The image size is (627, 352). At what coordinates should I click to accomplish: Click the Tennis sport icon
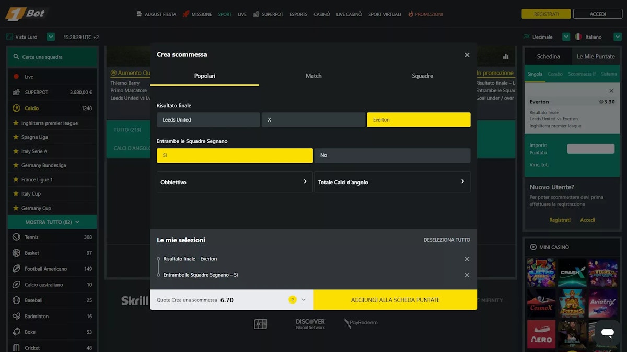[16, 237]
